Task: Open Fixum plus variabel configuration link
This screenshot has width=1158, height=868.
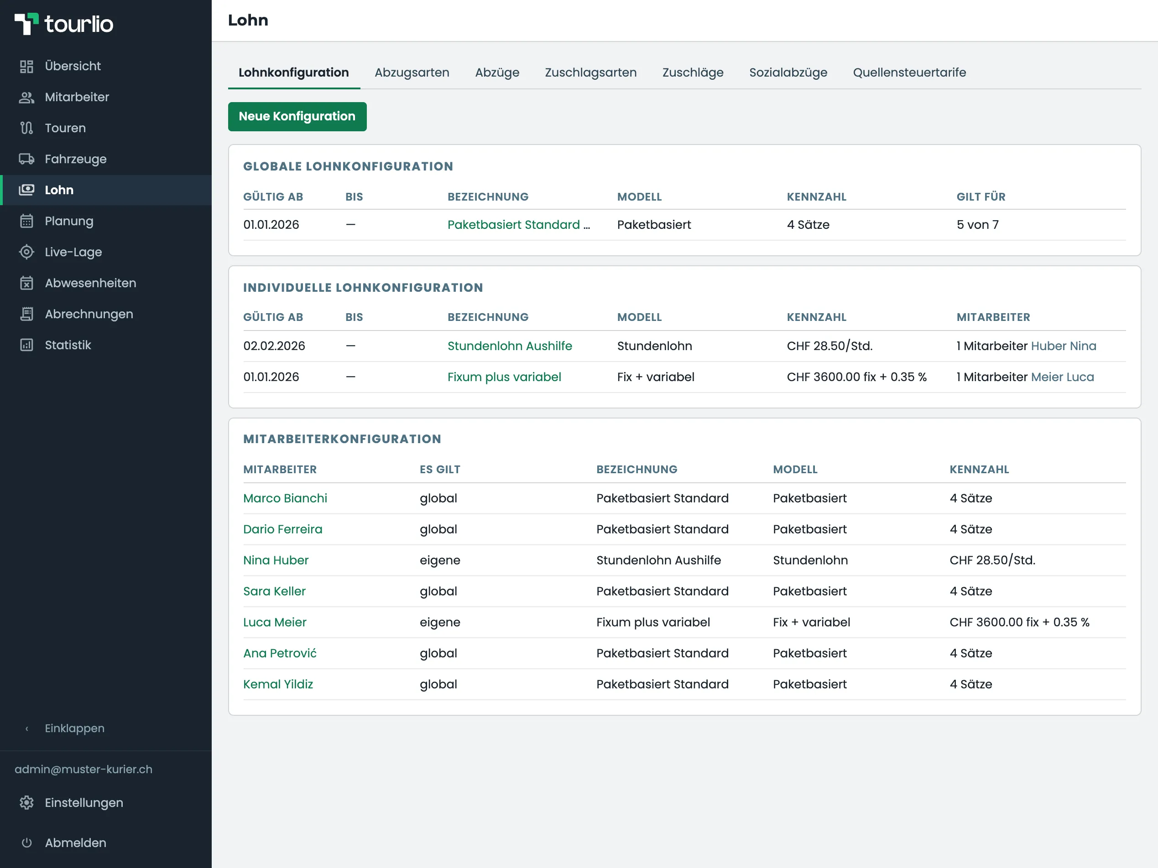Action: (x=504, y=377)
